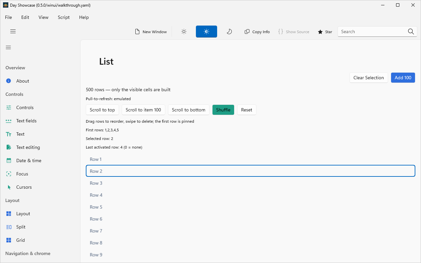Select Row 1 in the list
Screen dimensions: 421x263
click(250, 159)
